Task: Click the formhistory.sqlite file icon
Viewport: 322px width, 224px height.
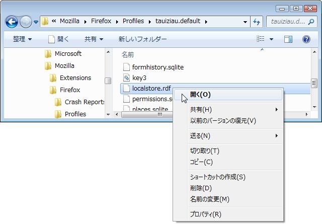Action: pos(126,67)
